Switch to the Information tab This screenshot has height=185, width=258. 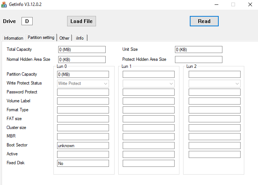(13, 38)
